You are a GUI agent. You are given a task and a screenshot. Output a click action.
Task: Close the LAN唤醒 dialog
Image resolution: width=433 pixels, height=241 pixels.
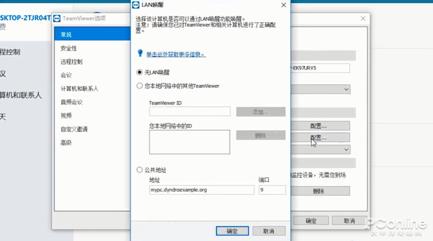click(283, 5)
